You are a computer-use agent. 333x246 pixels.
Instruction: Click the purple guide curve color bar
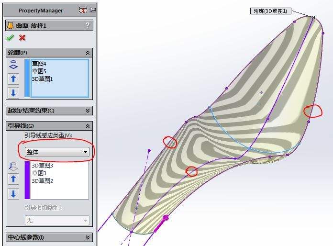click(27, 180)
